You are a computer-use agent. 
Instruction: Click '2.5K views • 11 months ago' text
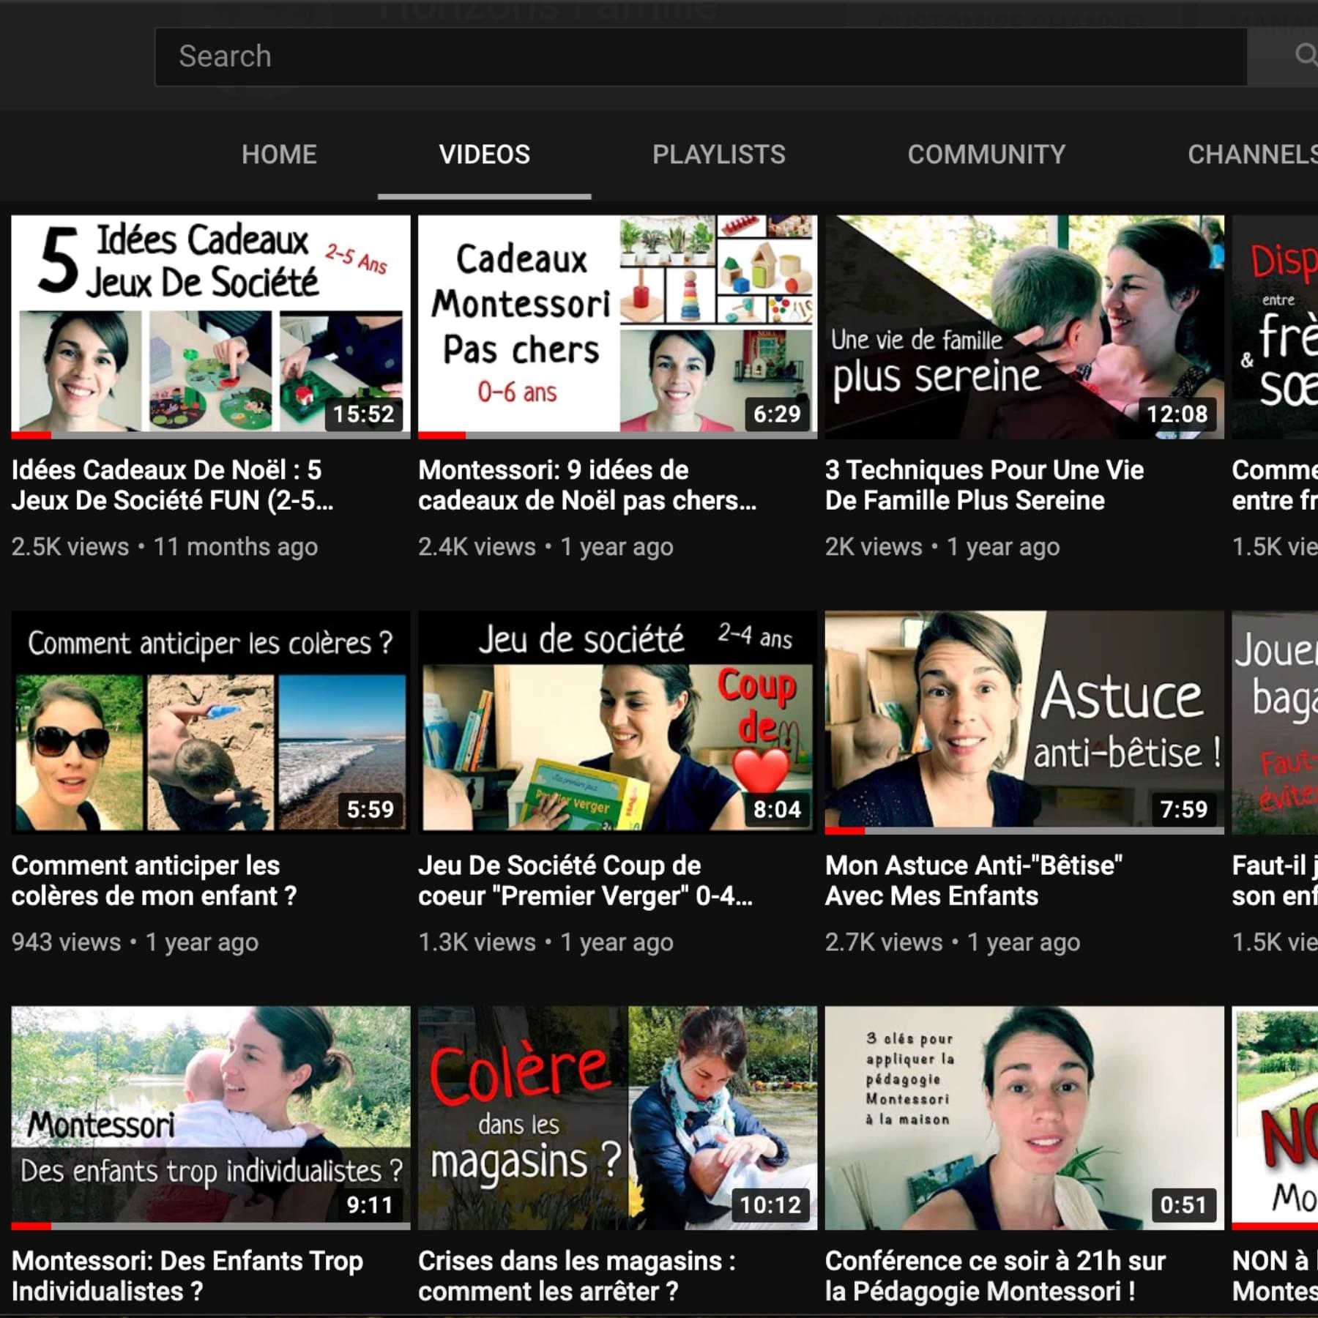click(165, 547)
